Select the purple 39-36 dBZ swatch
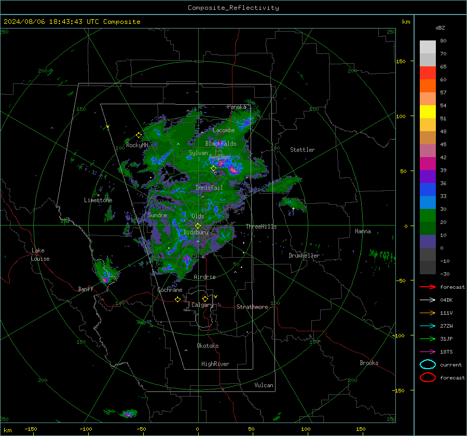 (428, 177)
